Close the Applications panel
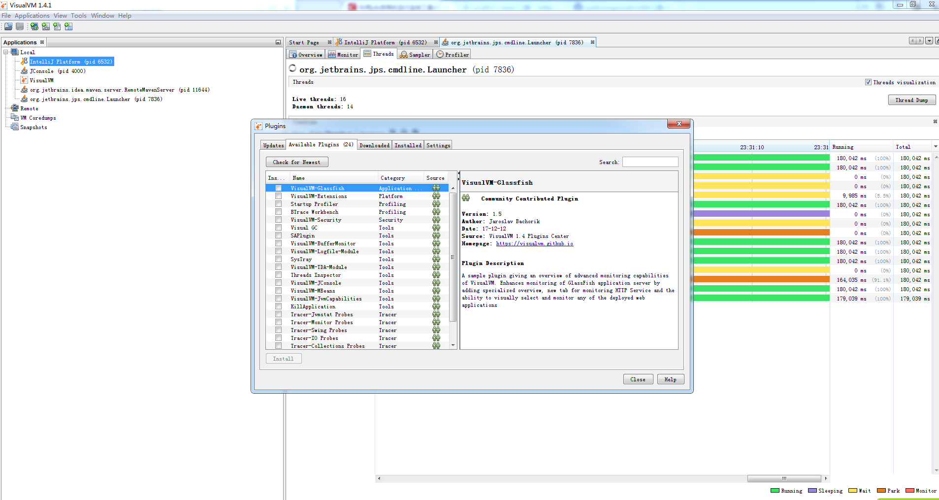The image size is (939, 500). [x=42, y=42]
